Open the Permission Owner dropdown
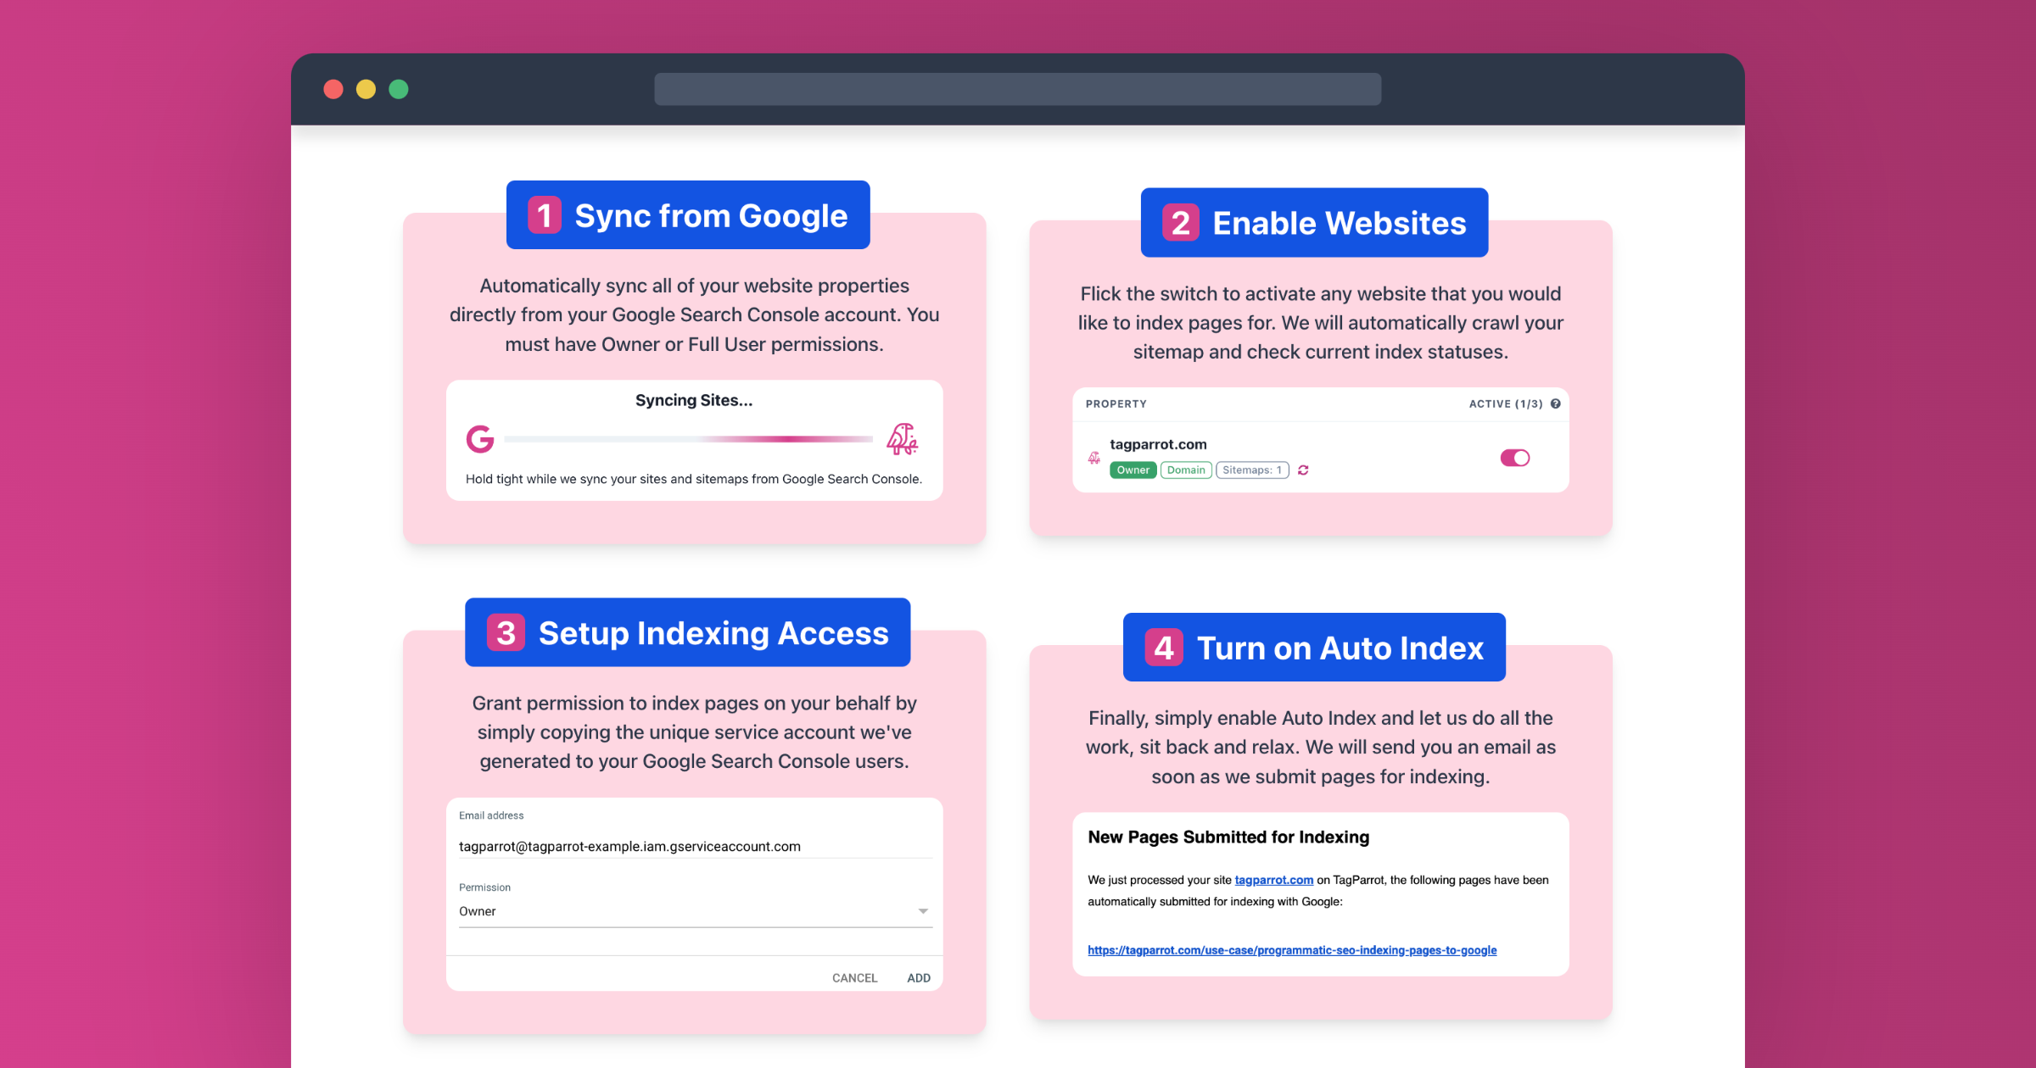 (695, 911)
